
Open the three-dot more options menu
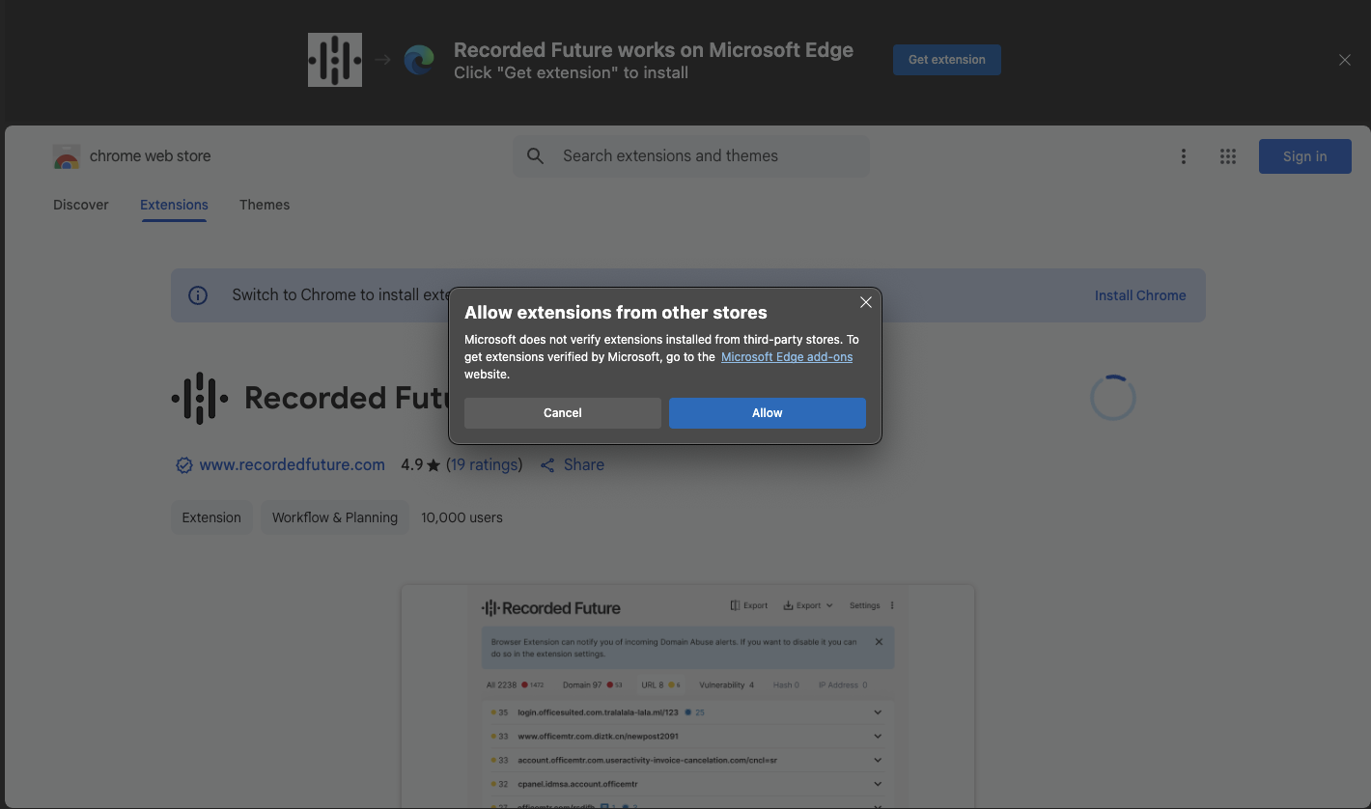pos(1183,156)
